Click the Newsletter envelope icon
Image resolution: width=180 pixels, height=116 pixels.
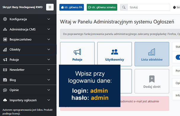(5, 70)
